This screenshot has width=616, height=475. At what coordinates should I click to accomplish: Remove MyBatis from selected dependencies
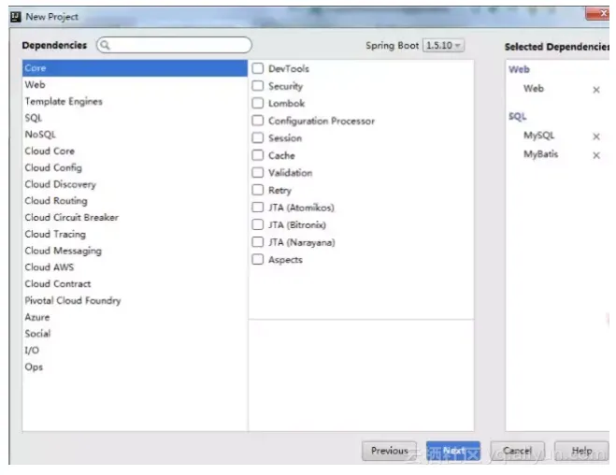(x=596, y=155)
